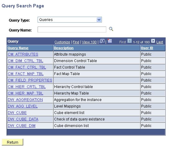Select the CM_HIER_MAP_TBL query link
170x148 pixels.
[25, 93]
